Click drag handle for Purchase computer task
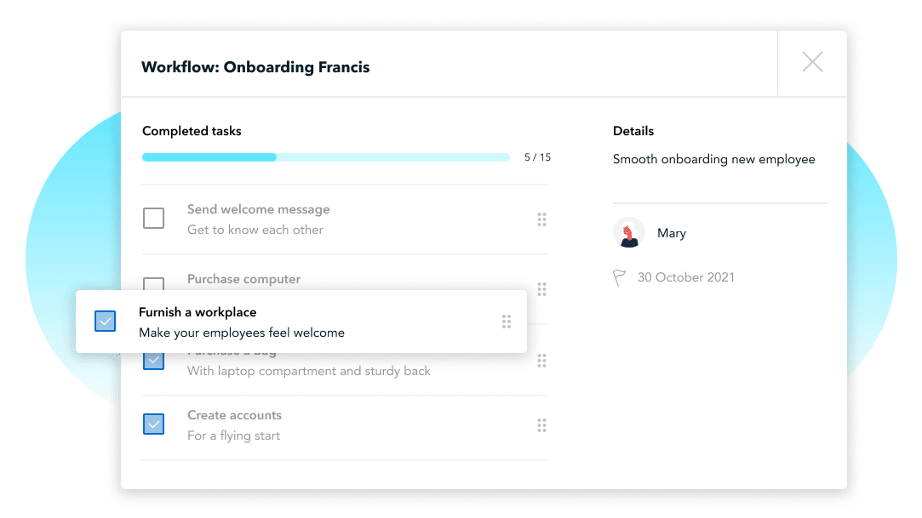Screen dimensions: 922x518 pyautogui.click(x=541, y=287)
